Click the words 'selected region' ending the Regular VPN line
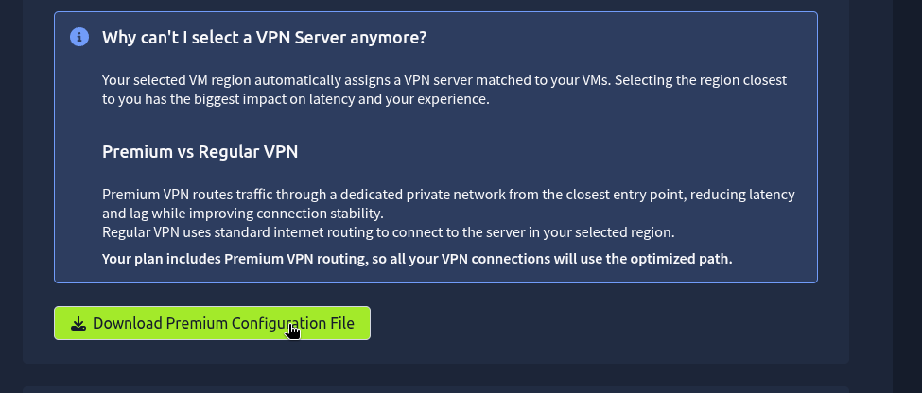 [622, 232]
